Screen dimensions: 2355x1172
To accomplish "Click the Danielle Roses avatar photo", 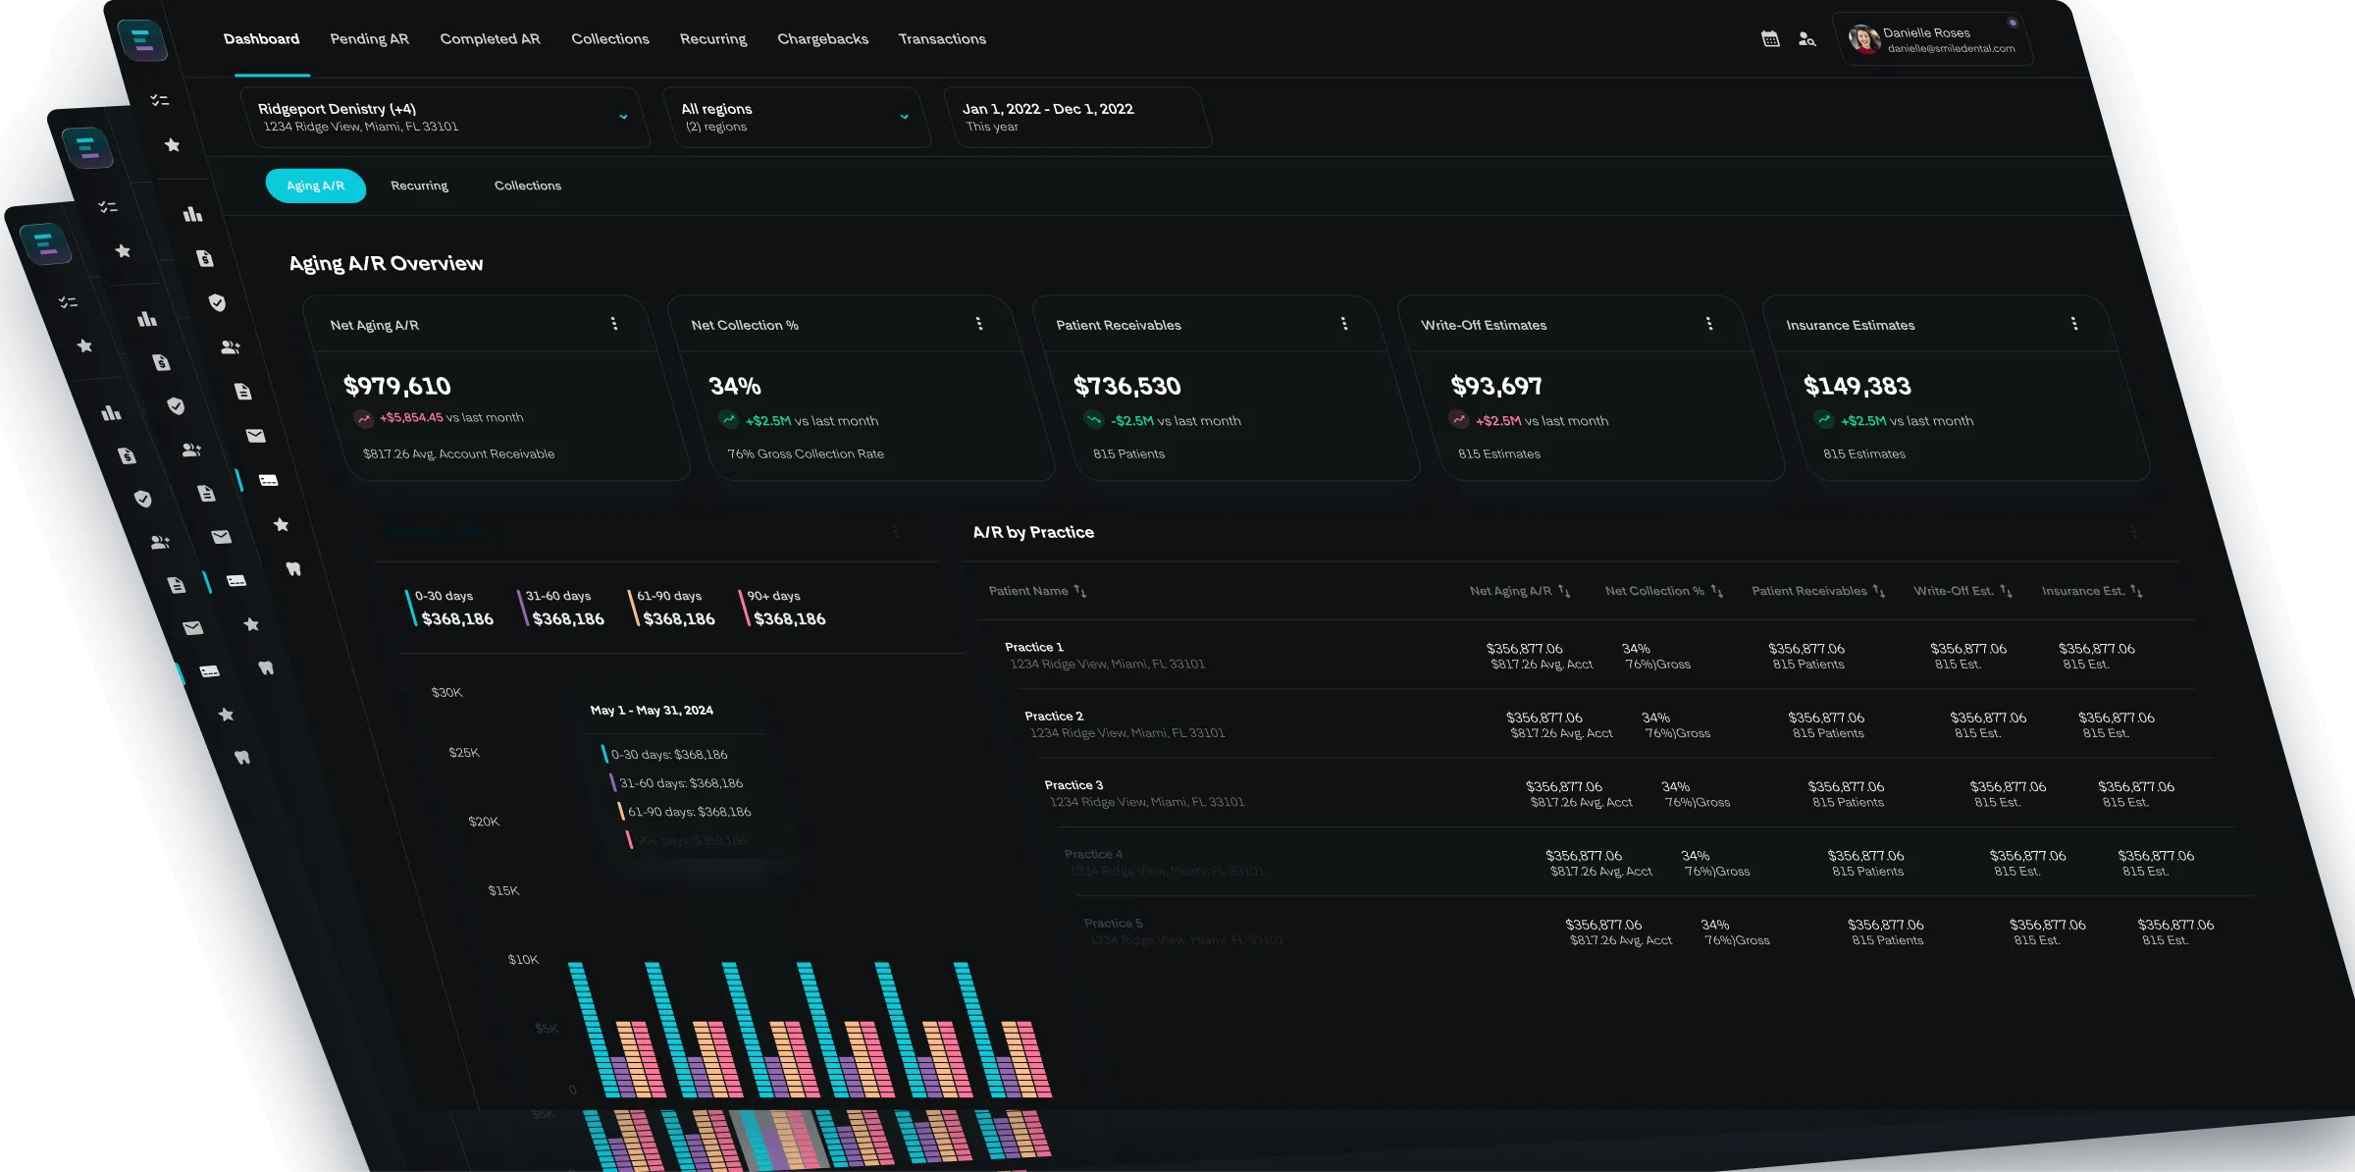I will click(x=1863, y=39).
